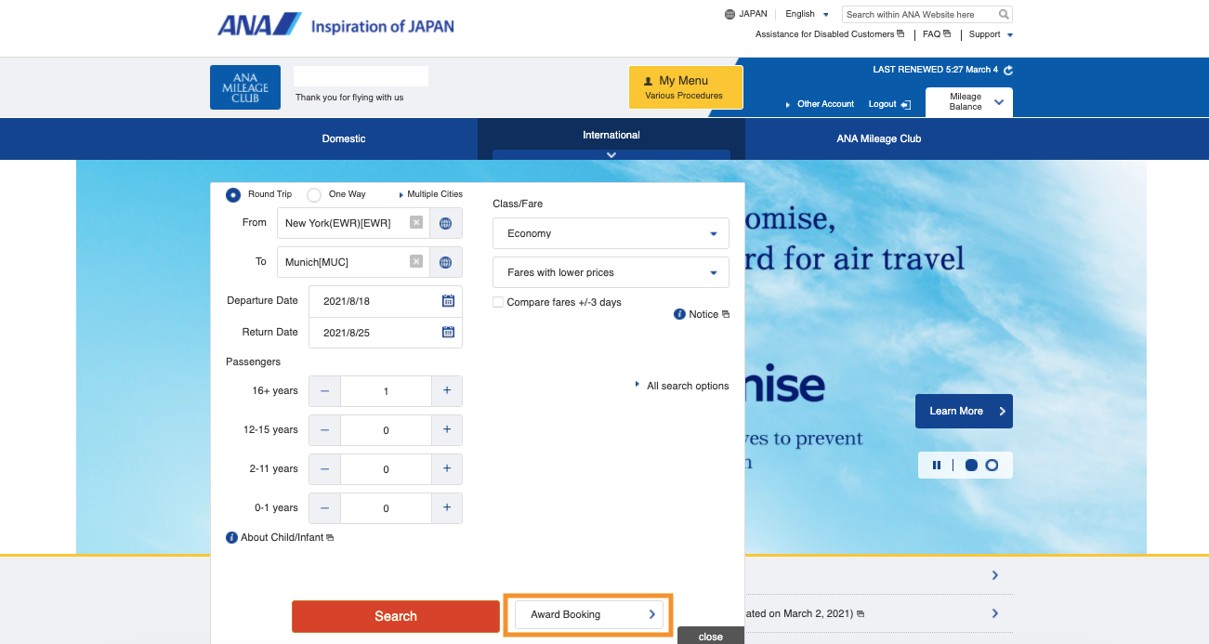This screenshot has width=1209, height=644.
Task: Open the departure date calendar icon
Action: pos(448,301)
